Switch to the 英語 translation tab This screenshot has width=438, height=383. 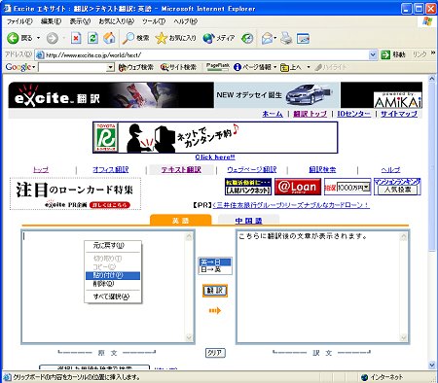180,221
